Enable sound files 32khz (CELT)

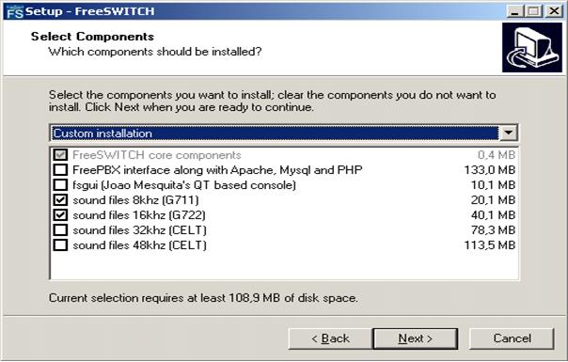pyautogui.click(x=60, y=229)
